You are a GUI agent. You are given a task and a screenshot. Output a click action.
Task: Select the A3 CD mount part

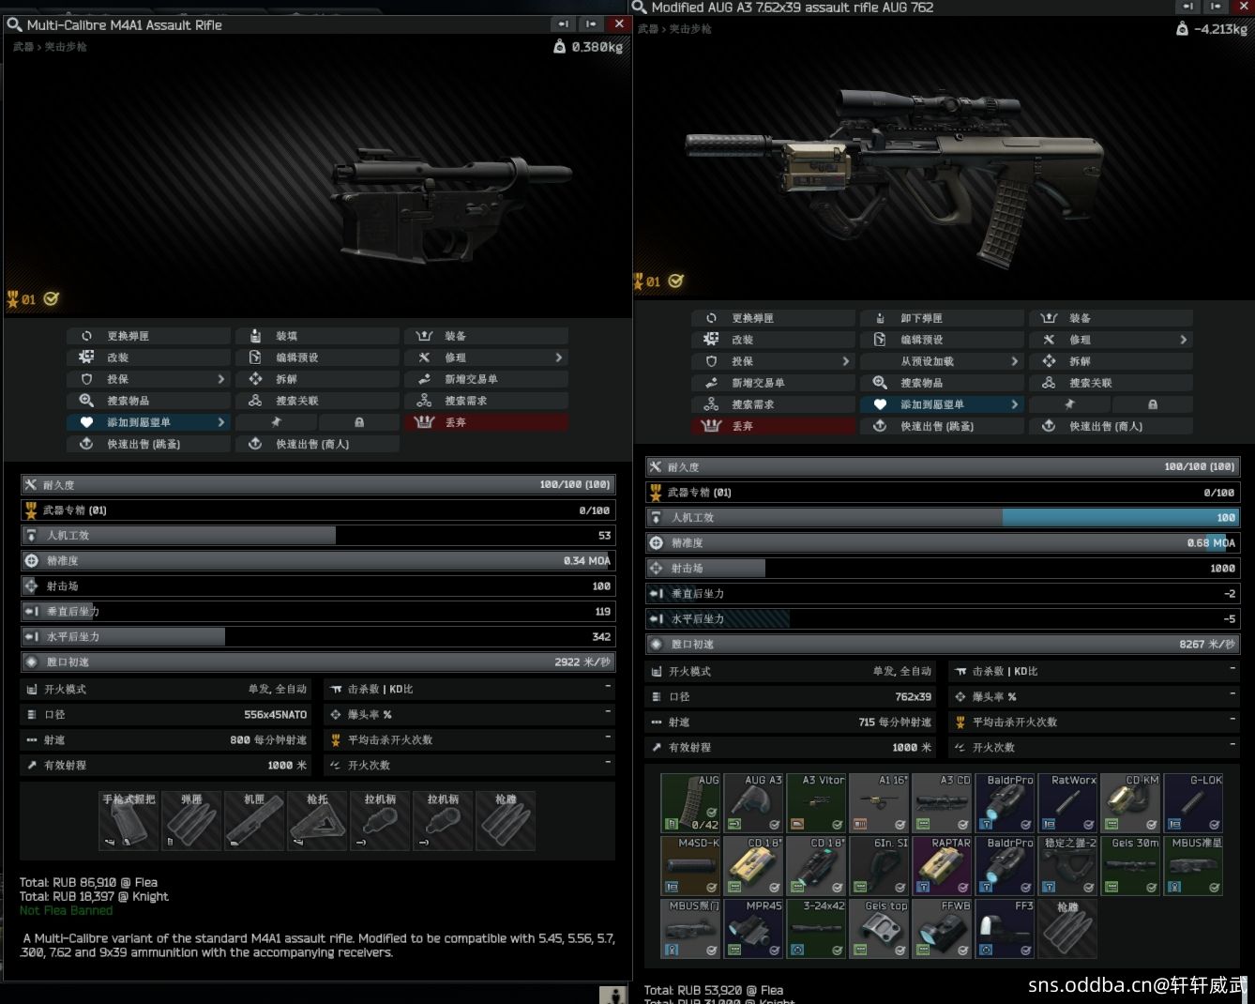[942, 802]
